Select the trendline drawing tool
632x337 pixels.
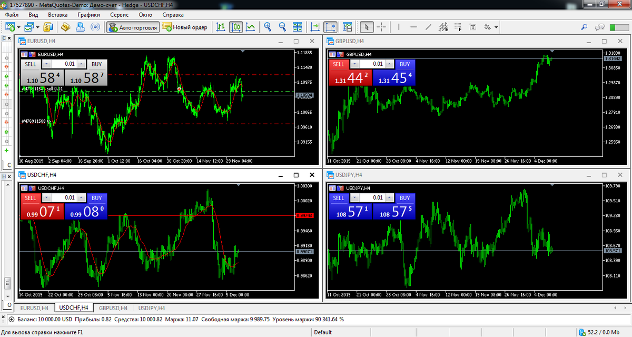428,27
